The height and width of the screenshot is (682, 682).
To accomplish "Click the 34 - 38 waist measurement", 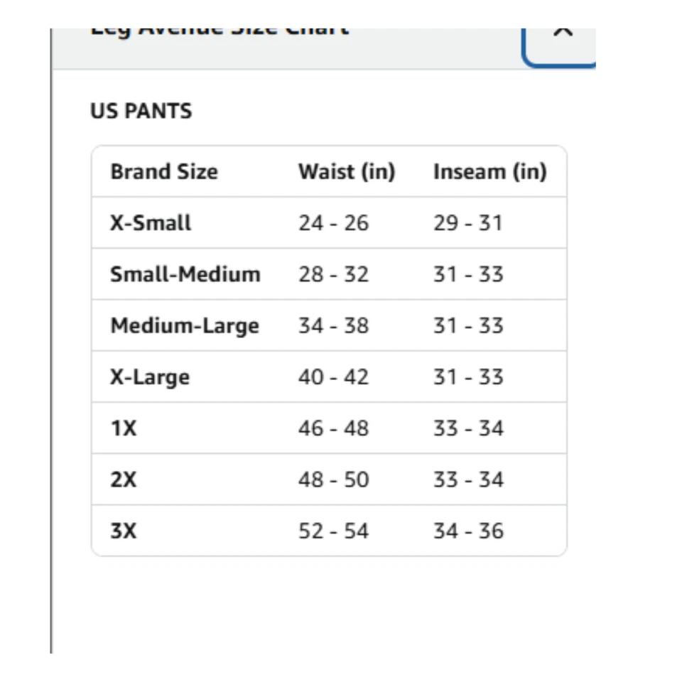I will (333, 326).
